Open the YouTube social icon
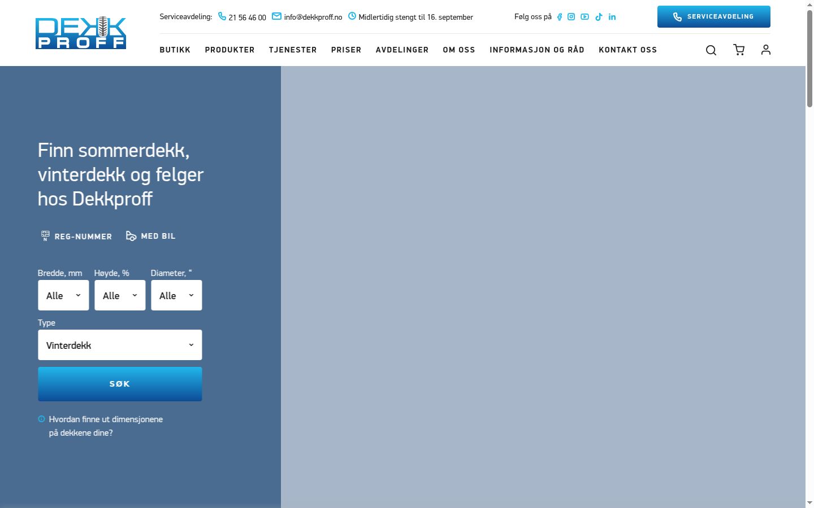Screen dimensions: 814x508 (585, 17)
